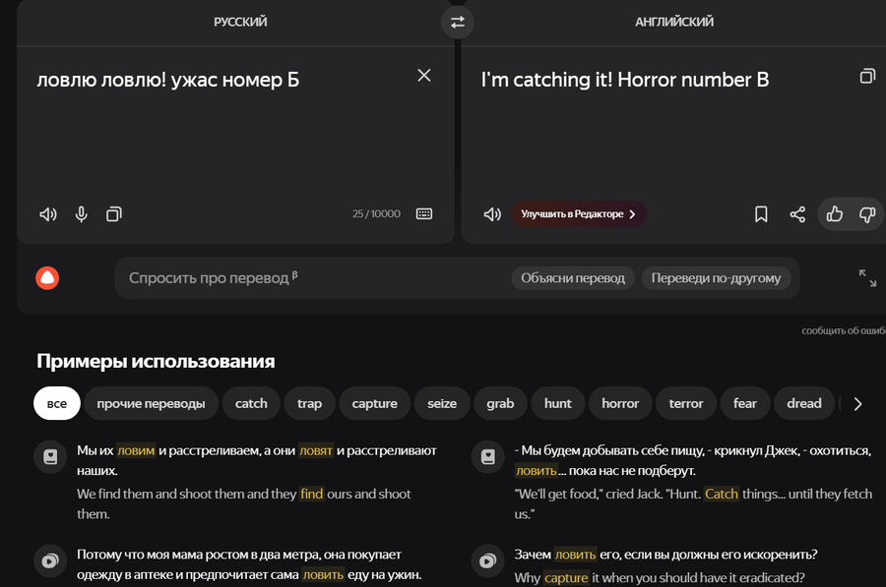
Task: Click the "Объясни перевод" suggestion
Action: tap(572, 277)
